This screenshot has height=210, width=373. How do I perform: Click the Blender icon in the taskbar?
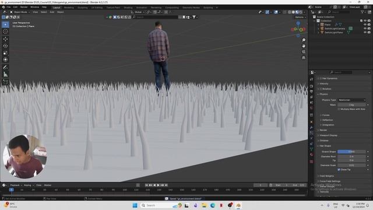point(238,205)
